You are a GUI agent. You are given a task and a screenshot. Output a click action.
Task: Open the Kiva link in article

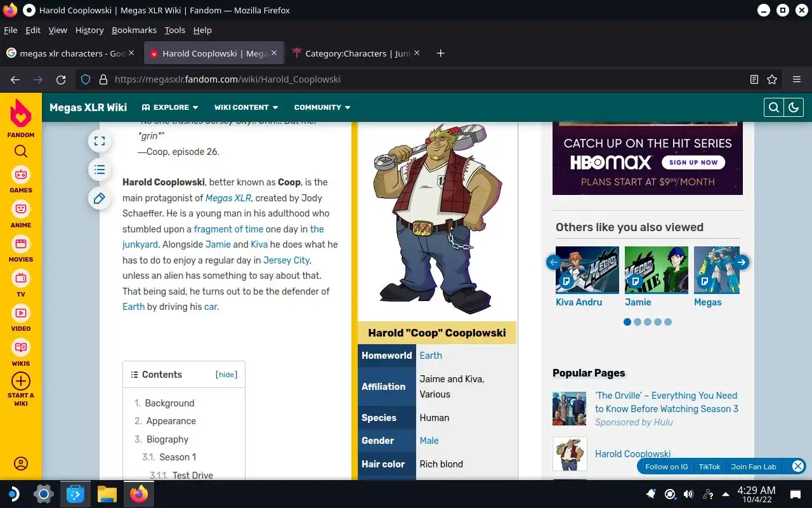click(x=259, y=244)
